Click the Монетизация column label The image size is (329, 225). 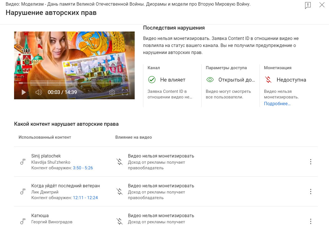pos(278,68)
